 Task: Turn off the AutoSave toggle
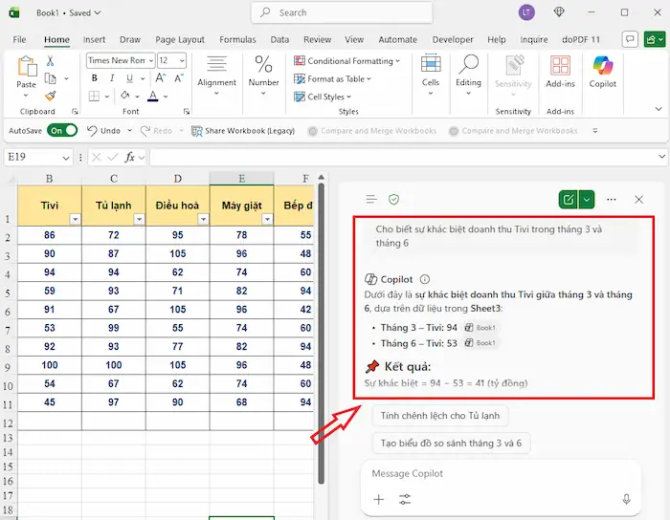click(x=62, y=130)
